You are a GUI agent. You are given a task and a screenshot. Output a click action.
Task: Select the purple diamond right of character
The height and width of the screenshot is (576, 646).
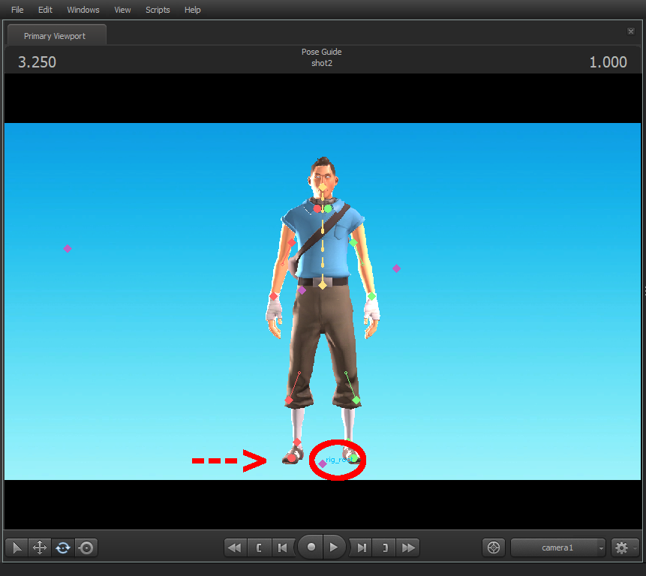point(396,268)
